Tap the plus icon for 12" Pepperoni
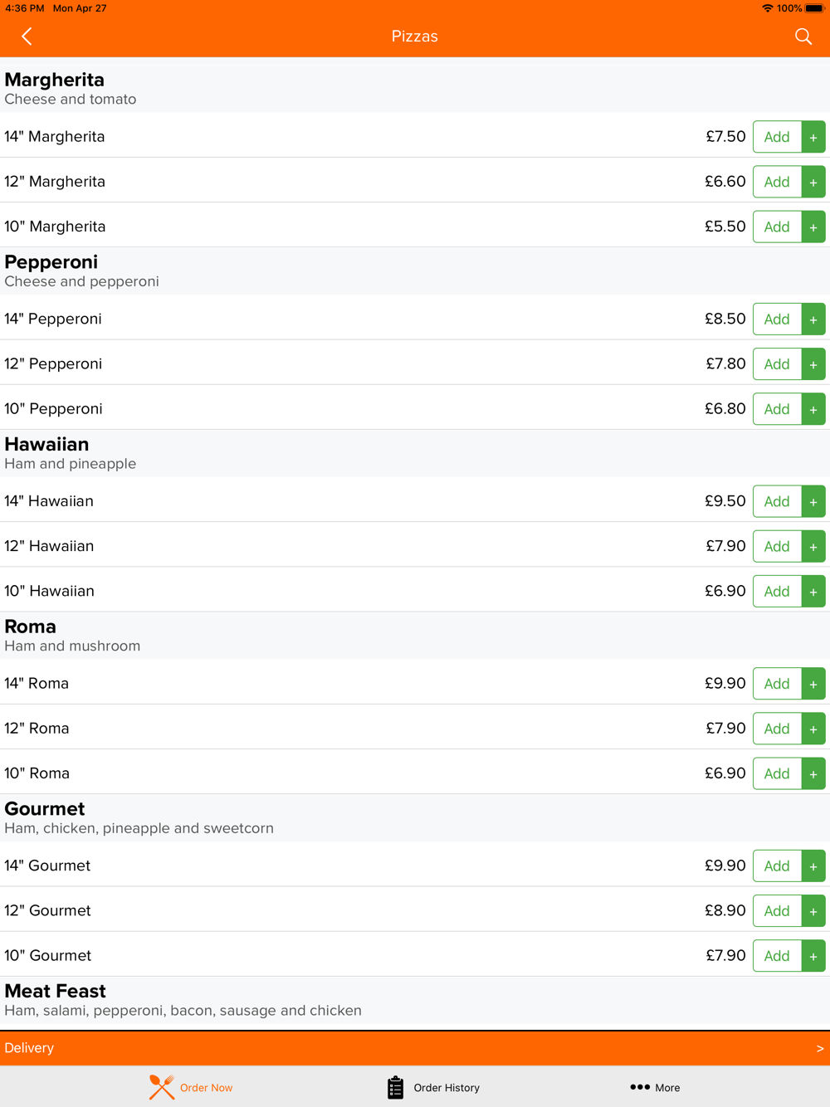 pos(813,364)
